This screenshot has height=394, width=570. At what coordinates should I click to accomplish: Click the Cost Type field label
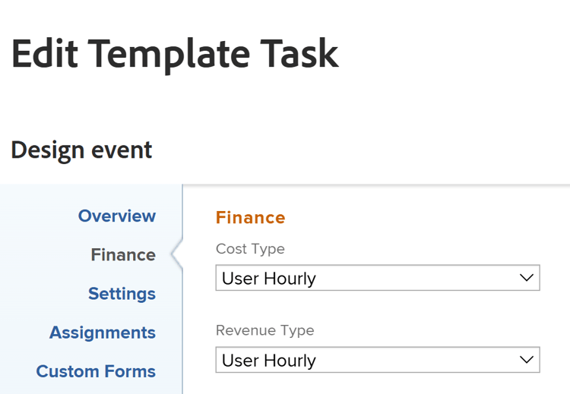(250, 249)
